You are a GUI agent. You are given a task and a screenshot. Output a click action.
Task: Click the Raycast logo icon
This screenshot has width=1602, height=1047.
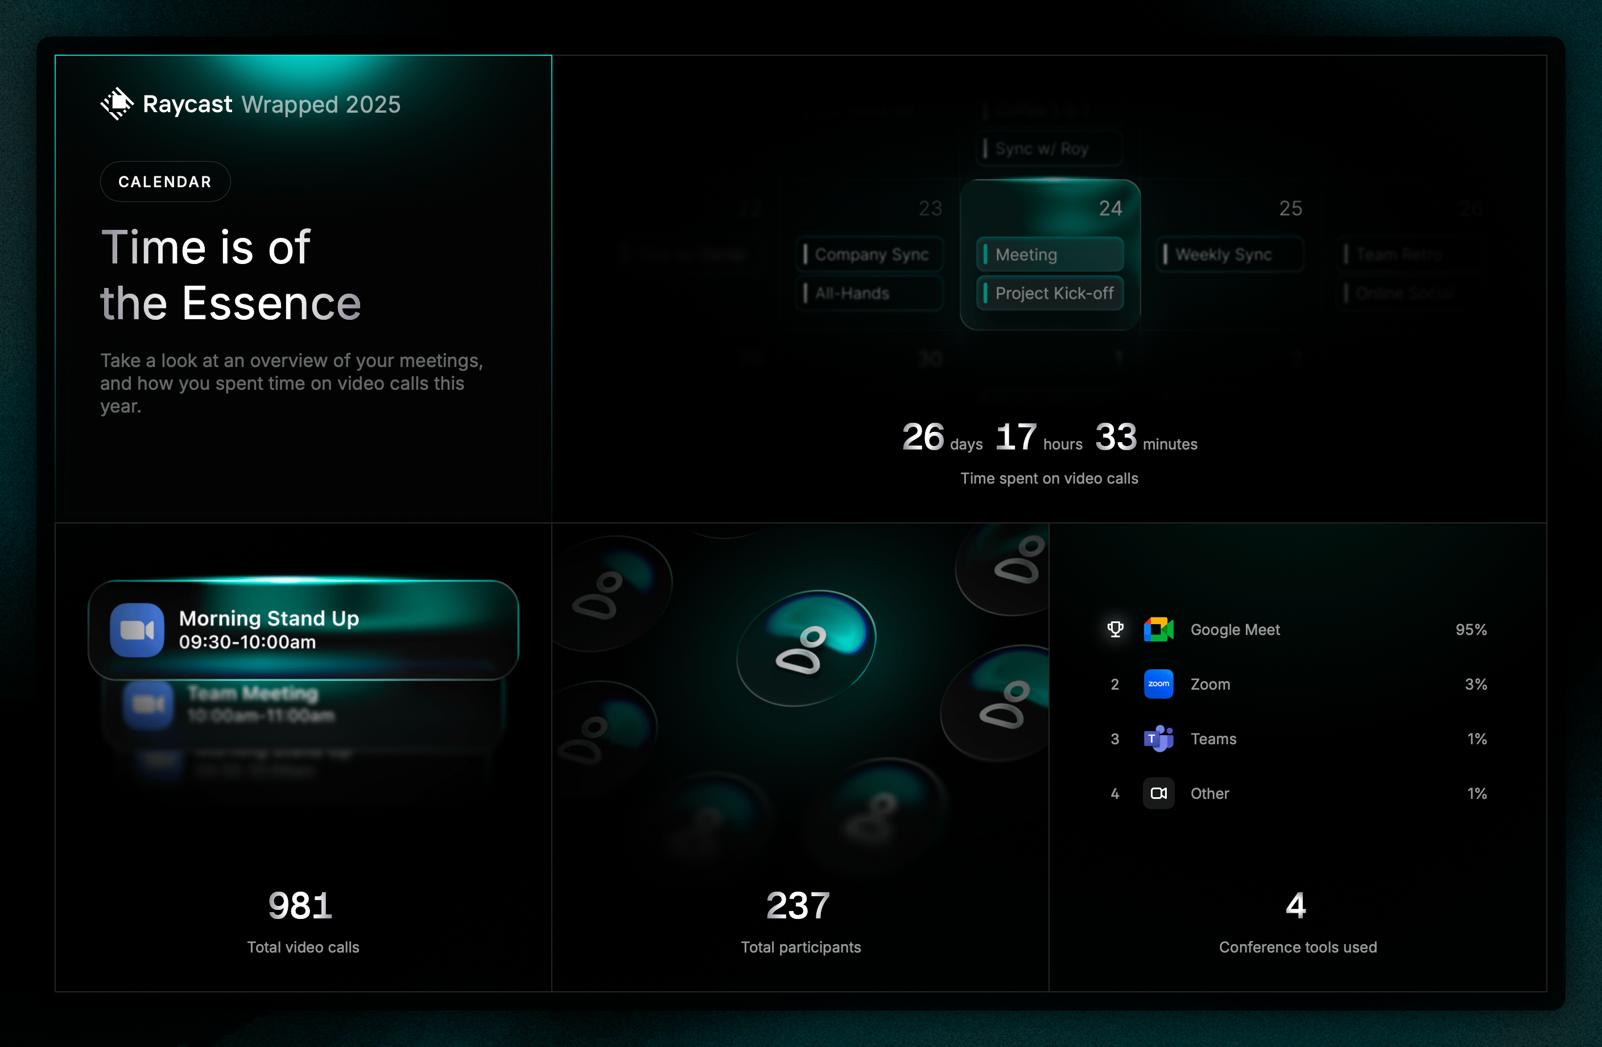(x=117, y=104)
